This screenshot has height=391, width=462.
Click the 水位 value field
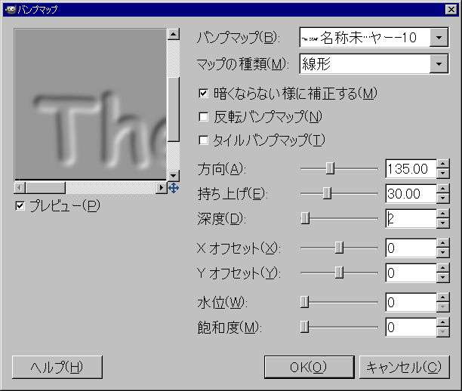pos(411,302)
